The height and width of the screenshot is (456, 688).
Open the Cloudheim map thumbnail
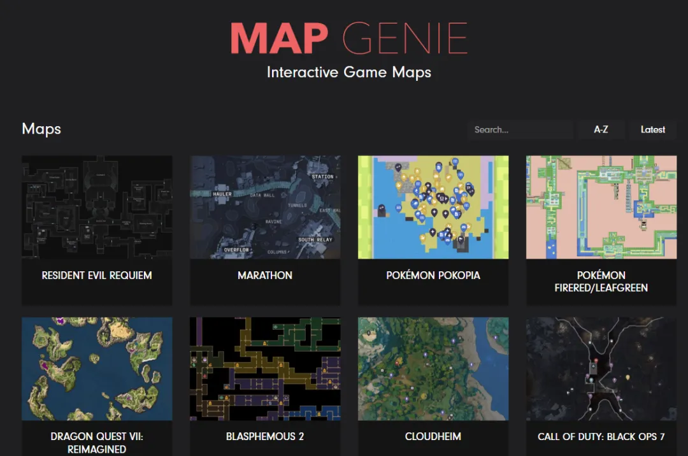(433, 369)
